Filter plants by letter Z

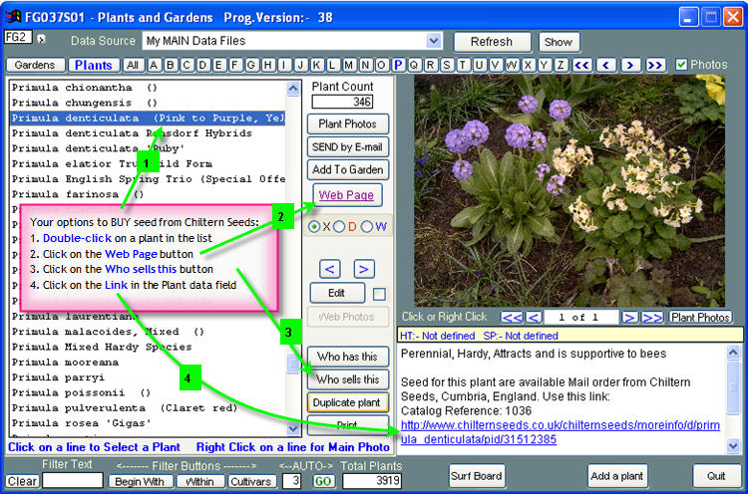561,65
